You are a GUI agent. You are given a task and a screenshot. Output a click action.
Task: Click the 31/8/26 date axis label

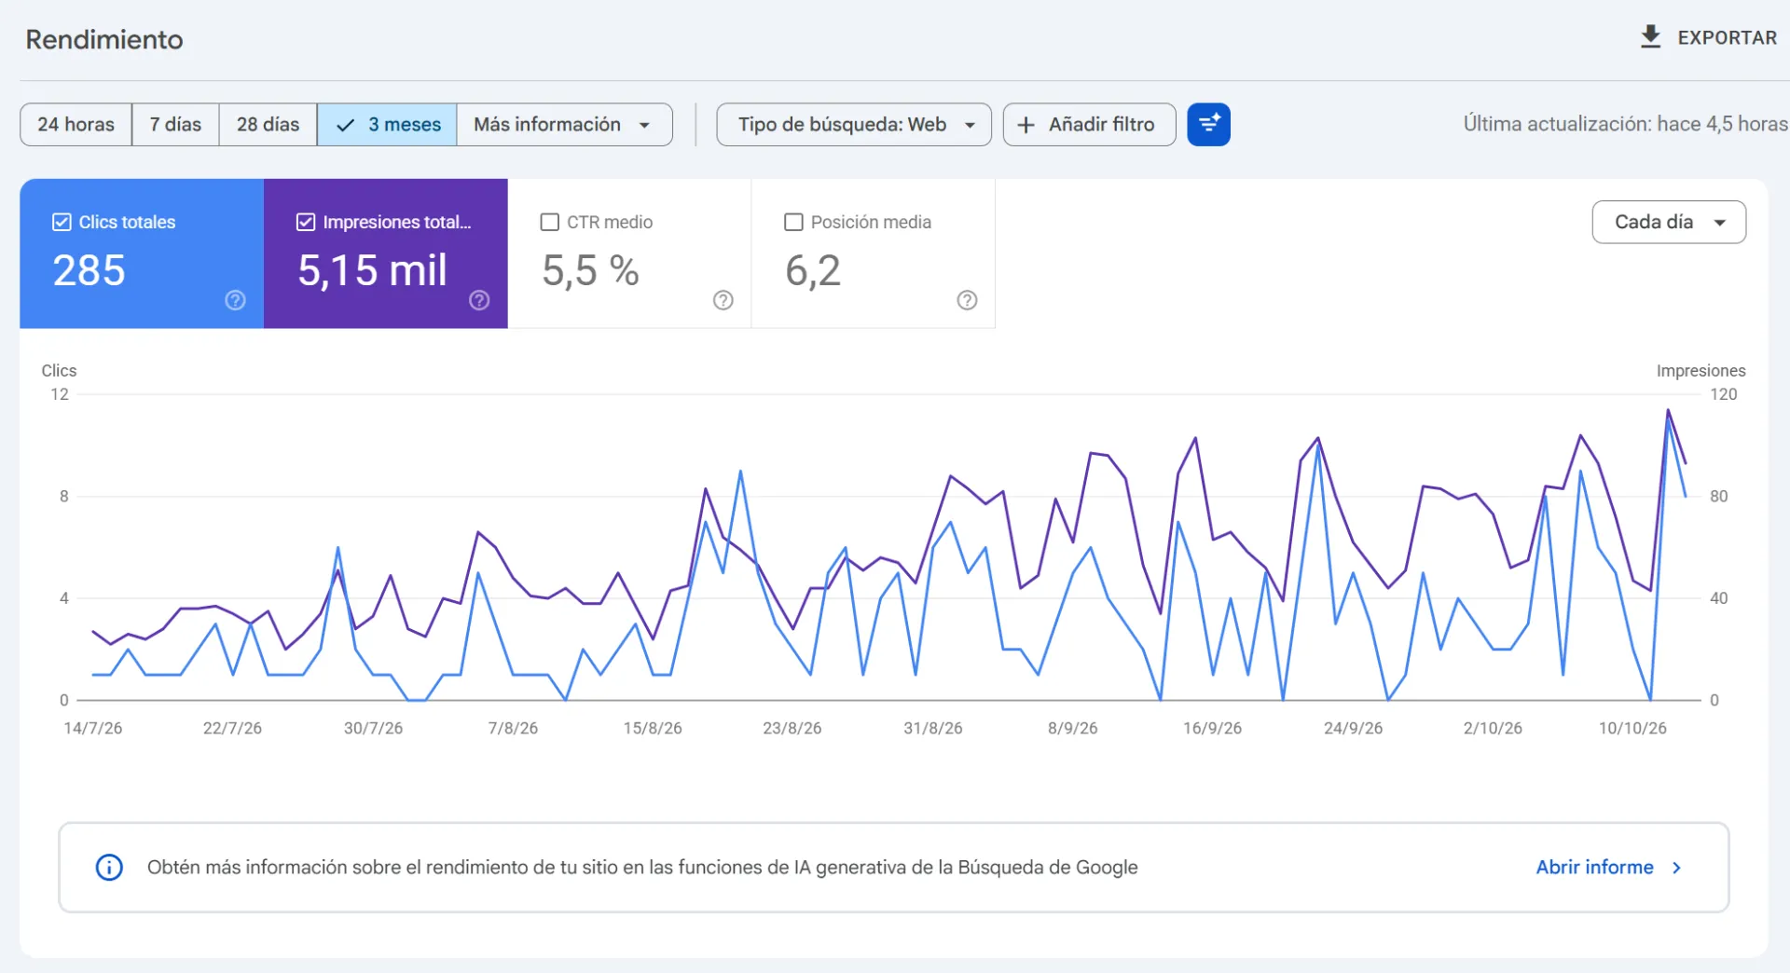click(932, 728)
